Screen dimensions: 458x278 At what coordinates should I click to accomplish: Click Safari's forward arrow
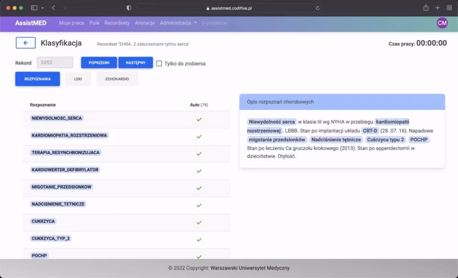coord(64,8)
